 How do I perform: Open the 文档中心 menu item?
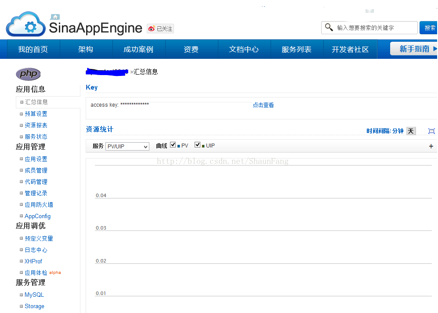[244, 49]
